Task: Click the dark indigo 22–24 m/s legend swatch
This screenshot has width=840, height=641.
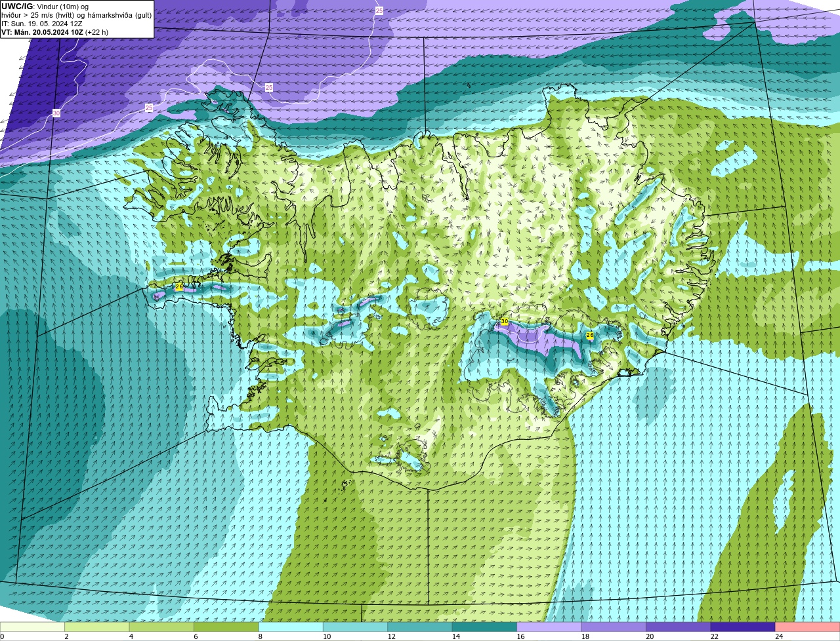Action: (743, 627)
